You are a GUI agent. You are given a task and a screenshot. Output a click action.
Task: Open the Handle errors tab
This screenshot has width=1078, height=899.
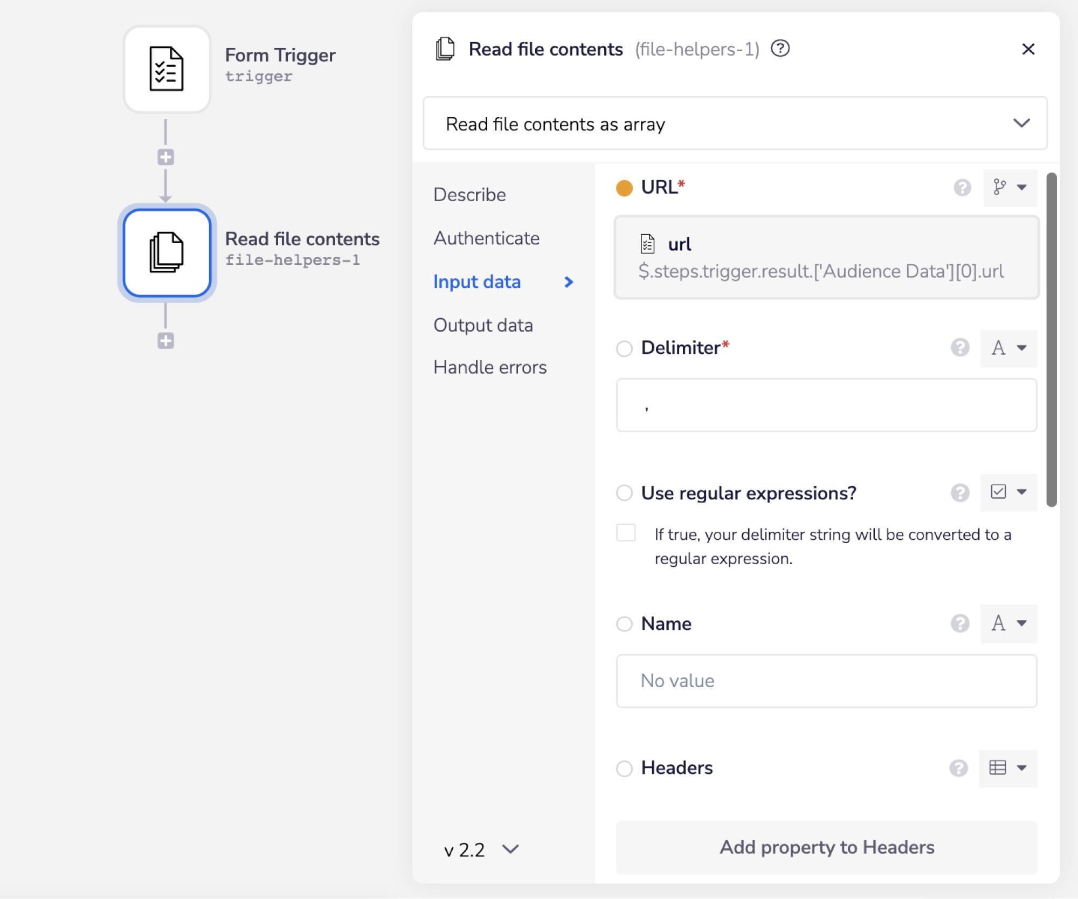[489, 367]
